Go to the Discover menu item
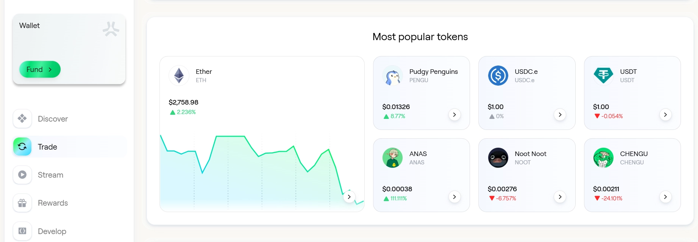 (x=53, y=119)
